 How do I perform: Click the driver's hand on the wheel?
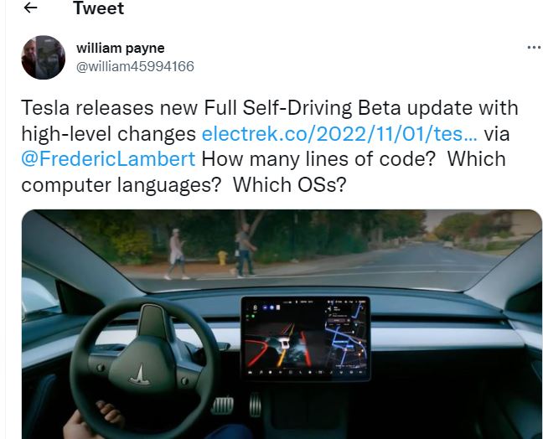94,421
